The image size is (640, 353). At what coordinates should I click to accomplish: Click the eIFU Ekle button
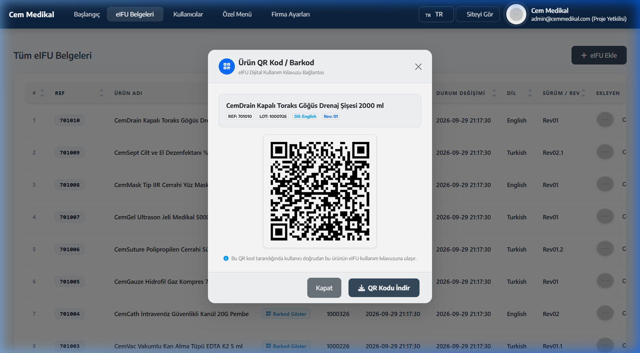pos(599,55)
